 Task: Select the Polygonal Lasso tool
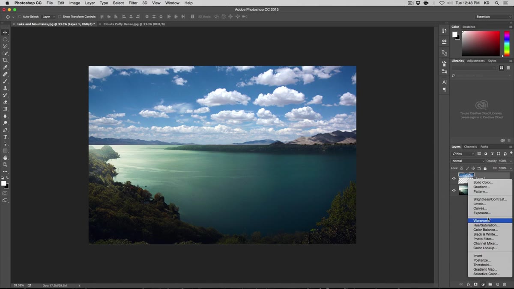pyautogui.click(x=5, y=46)
